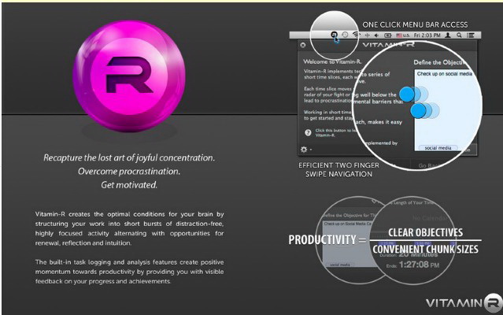Click the paragraph starting 'Vitamin-R creates the optimal'
503x315 pixels.
pos(130,228)
